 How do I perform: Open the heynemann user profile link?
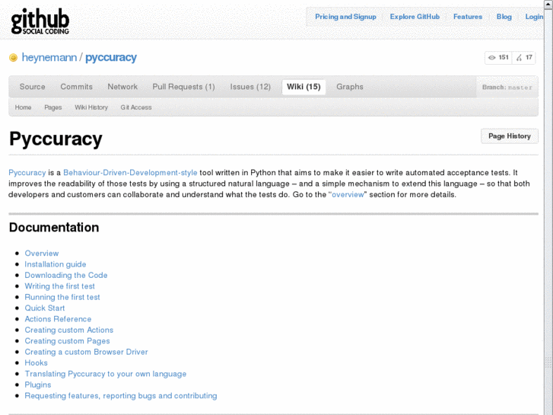[x=49, y=57]
